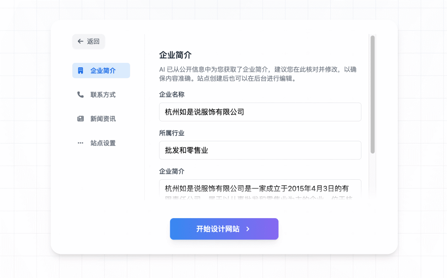This screenshot has height=278, width=447.
Task: Open the 新闻资讯 sidebar tab
Action: 103,119
